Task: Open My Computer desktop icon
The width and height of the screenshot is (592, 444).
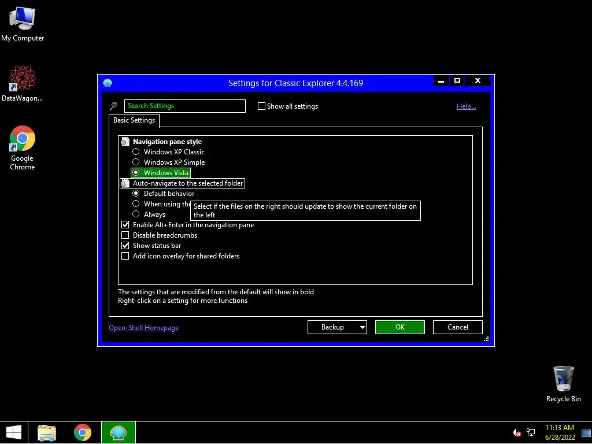Action: click(x=23, y=24)
